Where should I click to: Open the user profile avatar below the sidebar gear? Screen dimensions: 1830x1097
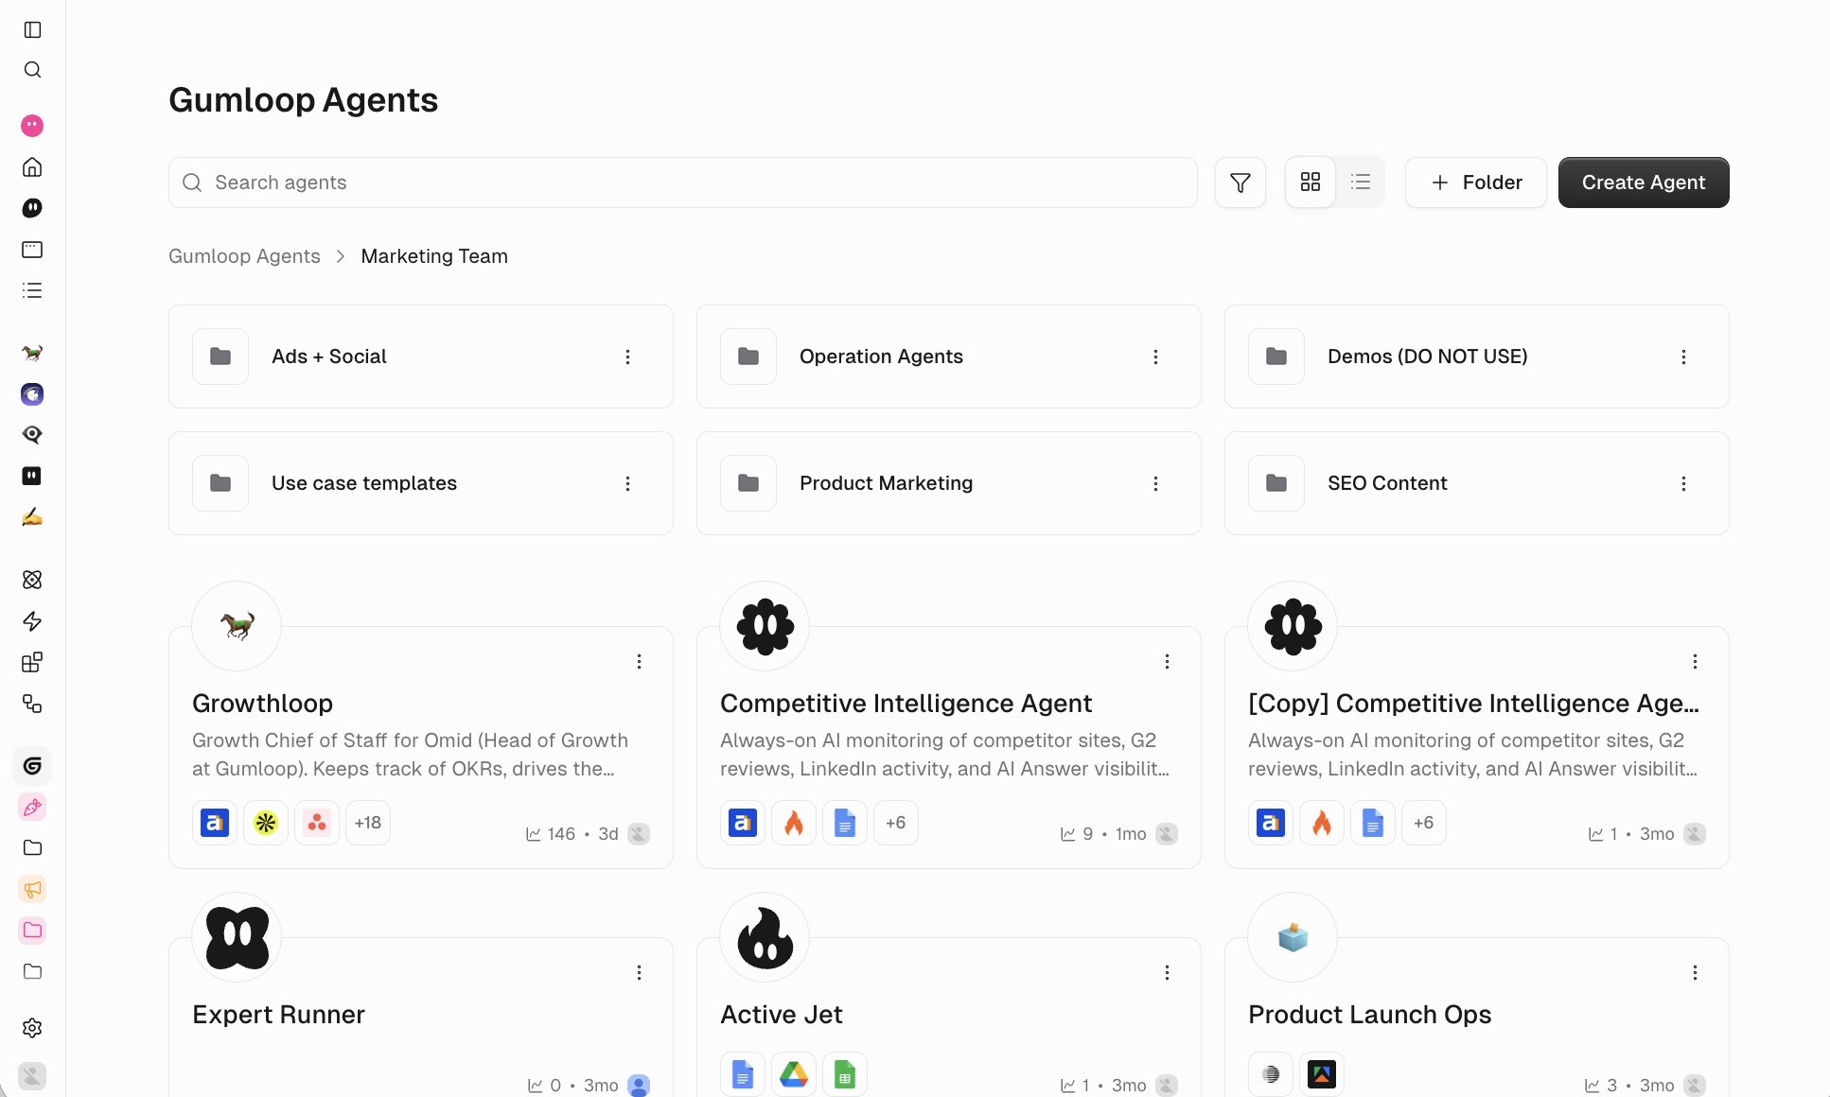point(32,1076)
